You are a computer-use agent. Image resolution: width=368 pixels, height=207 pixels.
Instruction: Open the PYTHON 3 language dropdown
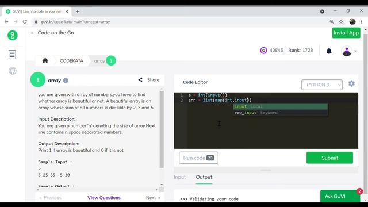click(322, 85)
